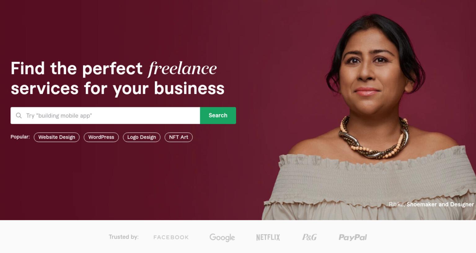This screenshot has width=476, height=253.
Task: Click the "Popular:" label
Action: click(20, 137)
